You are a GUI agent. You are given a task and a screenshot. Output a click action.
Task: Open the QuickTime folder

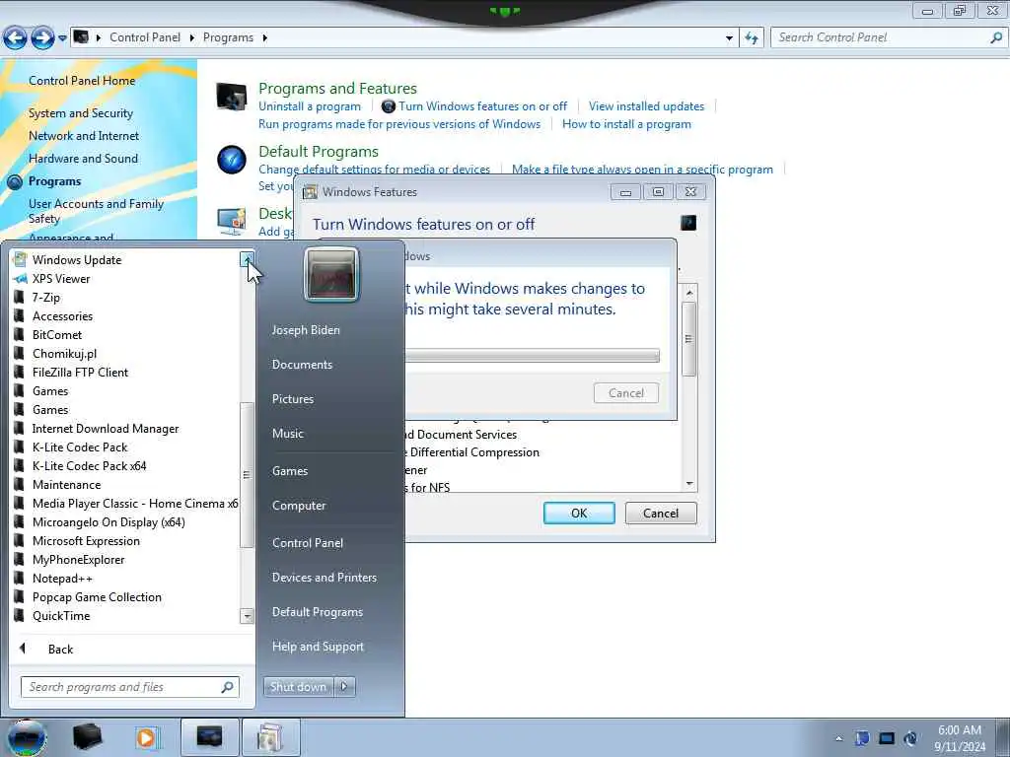[61, 615]
